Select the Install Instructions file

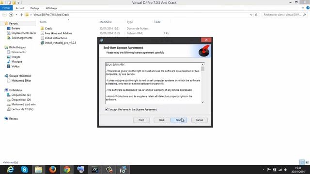54,38
